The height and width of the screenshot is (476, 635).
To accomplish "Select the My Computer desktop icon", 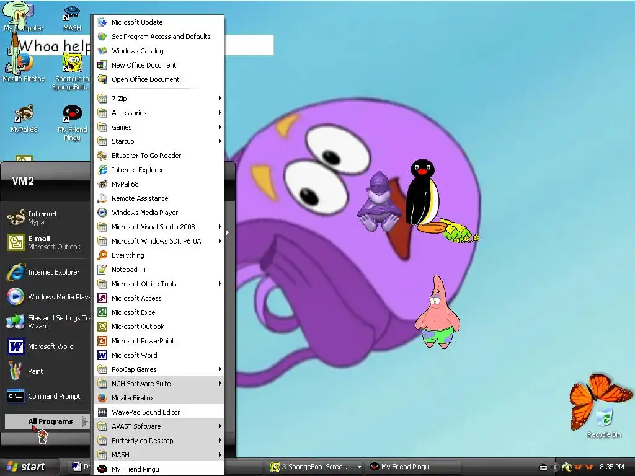I will pos(23,18).
